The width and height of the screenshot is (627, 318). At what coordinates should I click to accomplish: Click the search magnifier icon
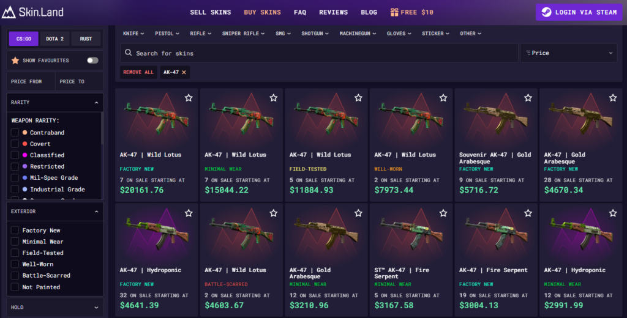point(128,53)
